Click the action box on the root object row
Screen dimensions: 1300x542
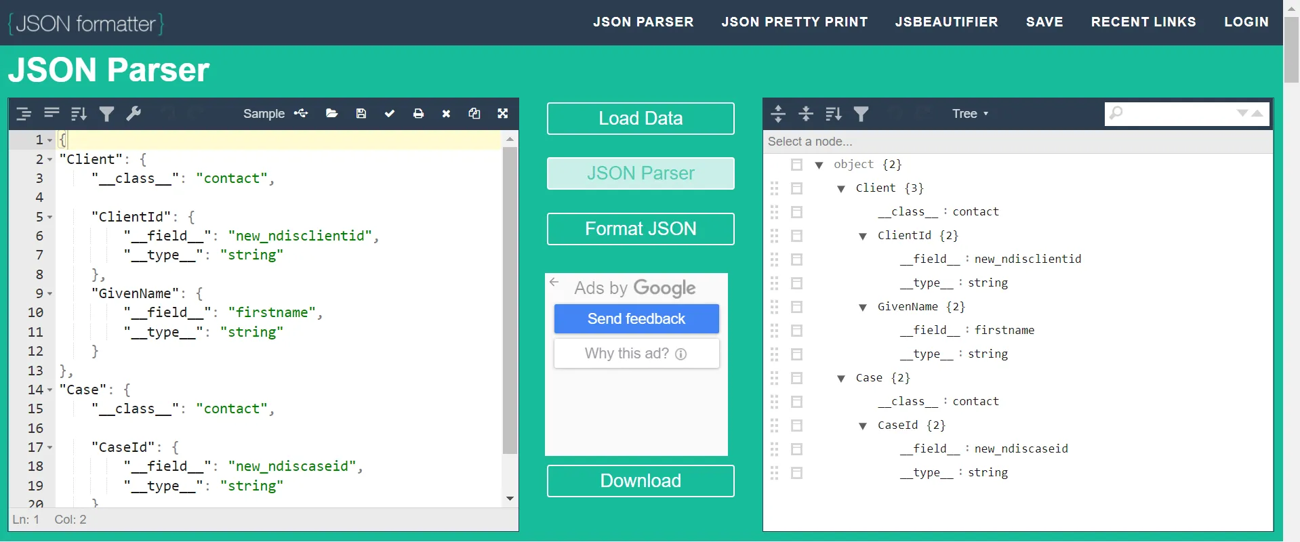click(x=797, y=165)
